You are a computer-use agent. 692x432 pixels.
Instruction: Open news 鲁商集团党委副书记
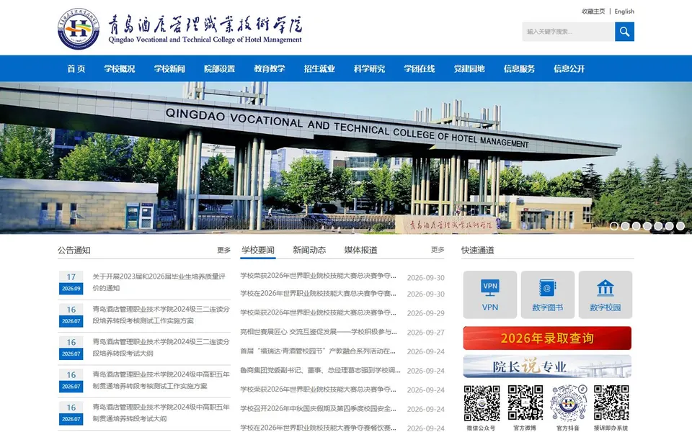pos(320,370)
